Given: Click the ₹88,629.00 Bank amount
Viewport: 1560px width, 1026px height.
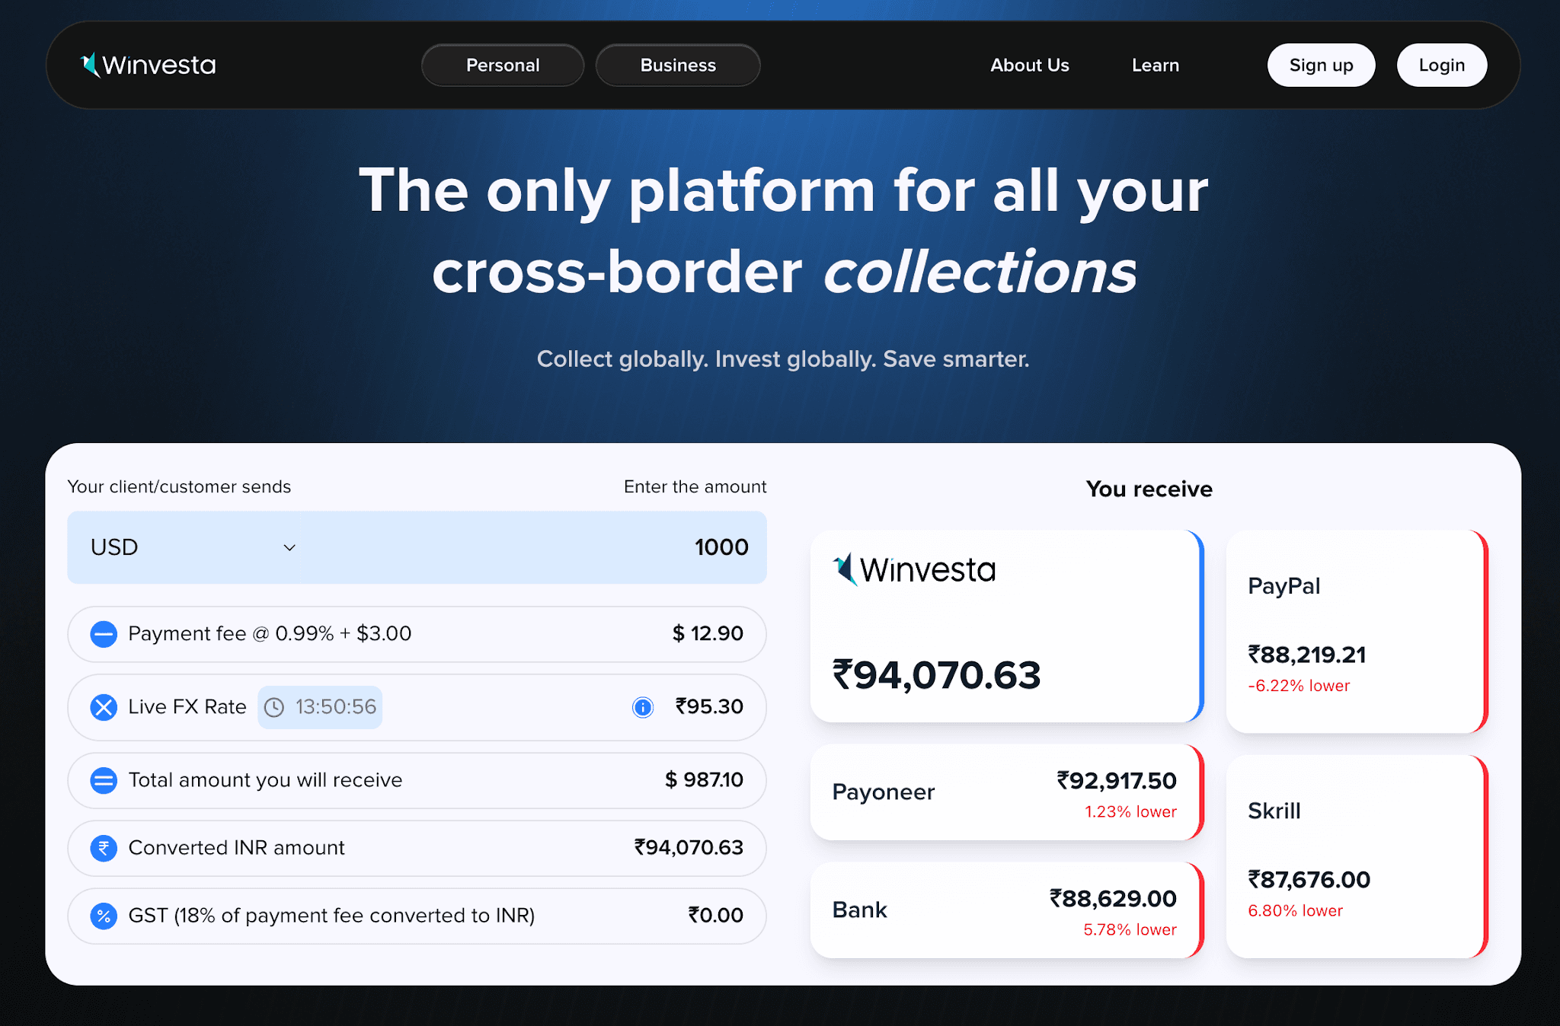Looking at the screenshot, I should point(1113,899).
